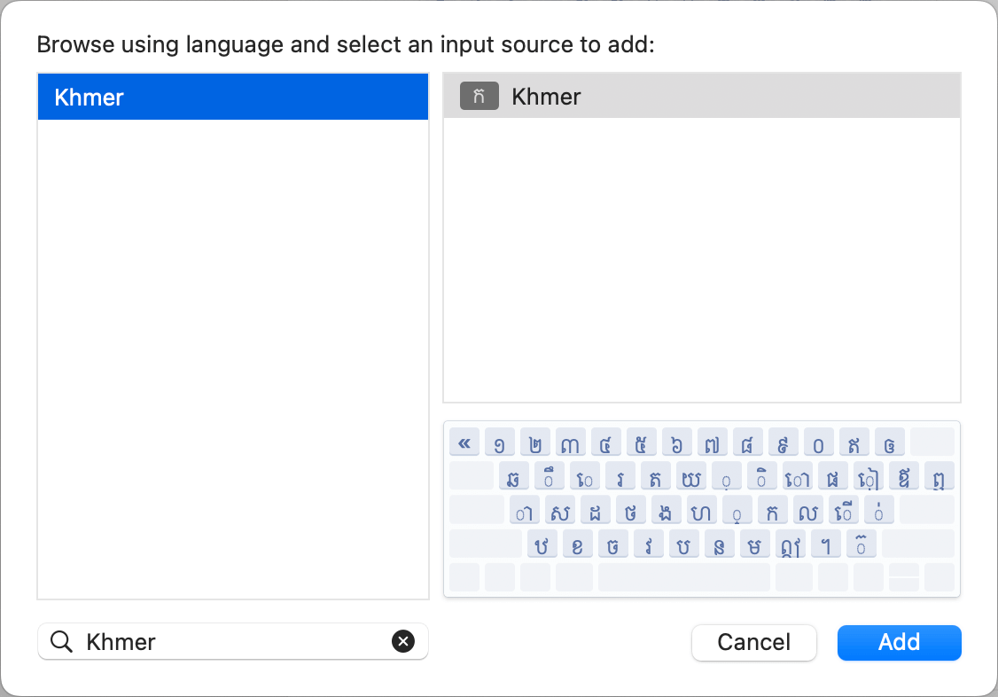Image resolution: width=998 pixels, height=697 pixels.
Task: Click the Khmer digit ០ key
Action: click(819, 442)
